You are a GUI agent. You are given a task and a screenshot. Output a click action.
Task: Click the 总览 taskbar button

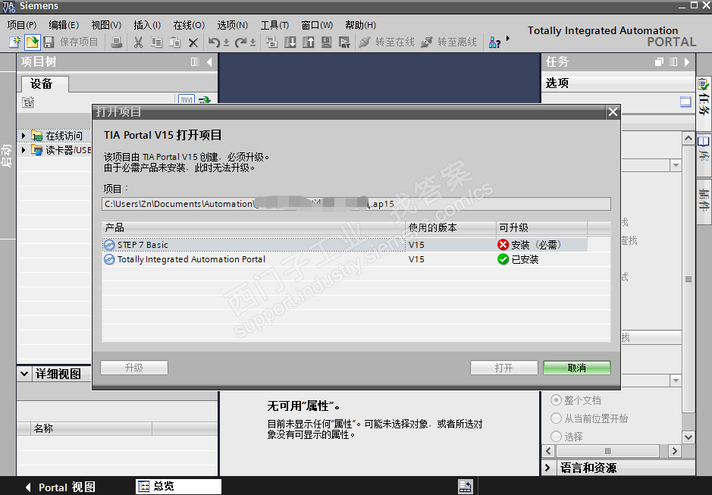(x=178, y=487)
